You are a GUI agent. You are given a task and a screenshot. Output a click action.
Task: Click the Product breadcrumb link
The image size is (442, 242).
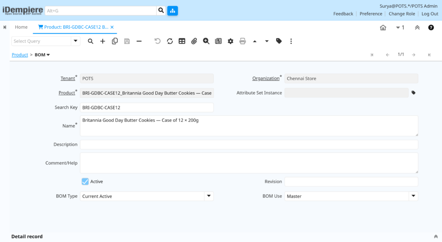[20, 55]
